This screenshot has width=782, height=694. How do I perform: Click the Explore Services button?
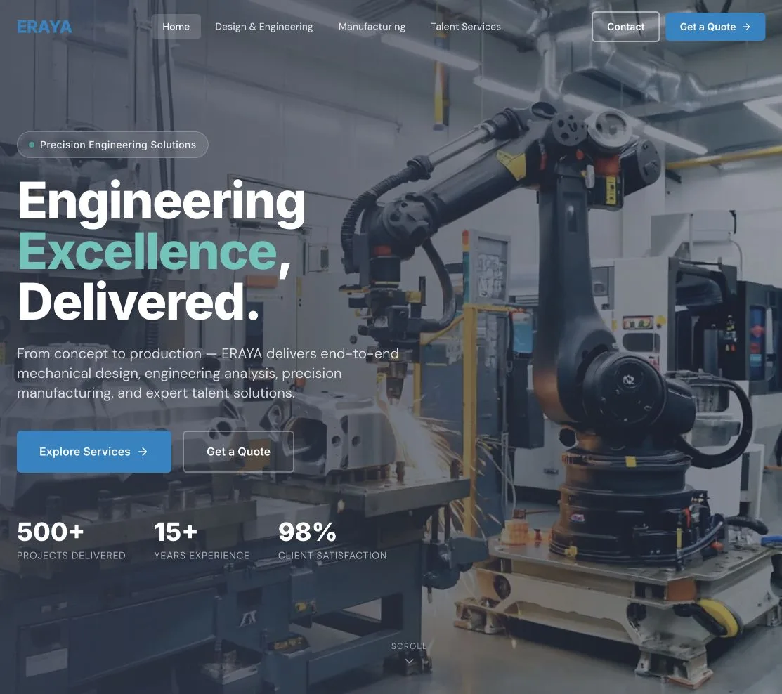94,452
